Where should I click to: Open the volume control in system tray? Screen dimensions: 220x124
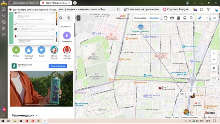pos(197,121)
